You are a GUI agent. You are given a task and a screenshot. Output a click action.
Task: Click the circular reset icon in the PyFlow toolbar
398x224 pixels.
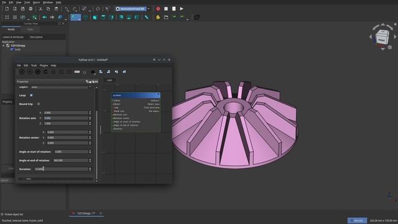point(45,72)
